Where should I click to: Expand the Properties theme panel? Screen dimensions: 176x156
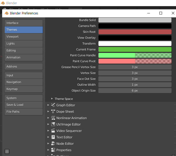click(48, 150)
